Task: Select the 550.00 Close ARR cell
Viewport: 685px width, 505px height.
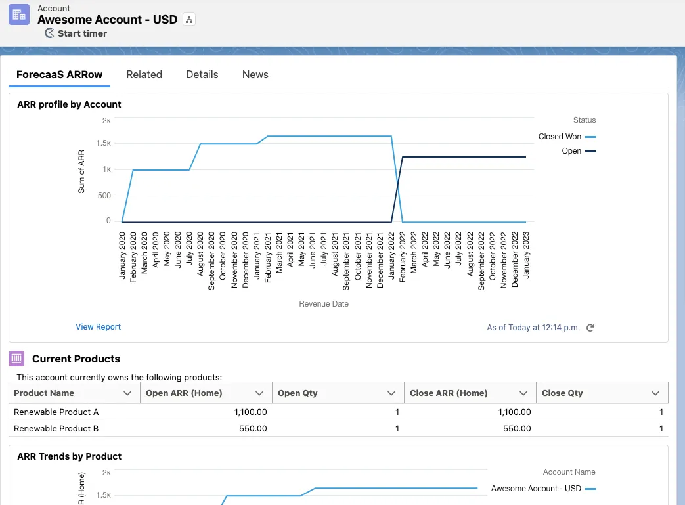Action: tap(517, 429)
